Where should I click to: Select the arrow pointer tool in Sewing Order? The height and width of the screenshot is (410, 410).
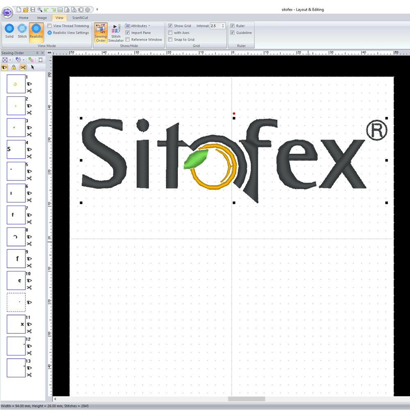click(32, 68)
